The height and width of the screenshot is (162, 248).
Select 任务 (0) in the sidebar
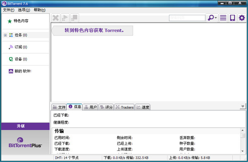pos(21,35)
